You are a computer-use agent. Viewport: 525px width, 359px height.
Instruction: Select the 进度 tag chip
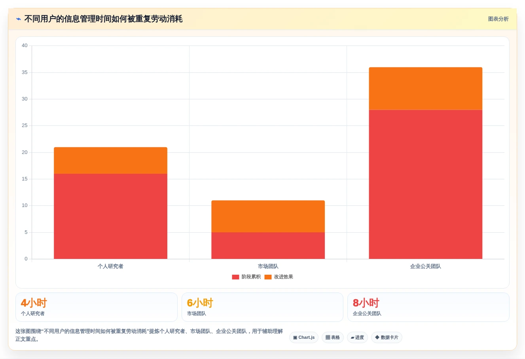click(x=357, y=338)
